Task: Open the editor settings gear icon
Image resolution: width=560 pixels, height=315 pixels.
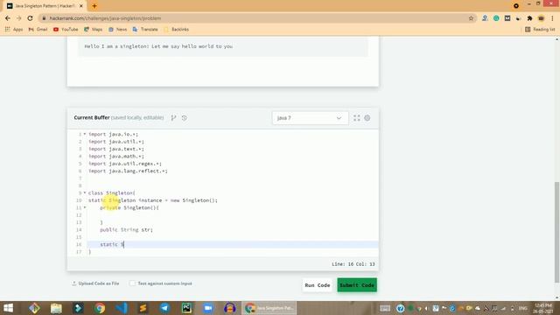Action: 367,118
